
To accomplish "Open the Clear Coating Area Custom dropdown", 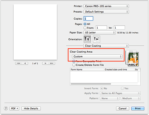I will [97, 57].
